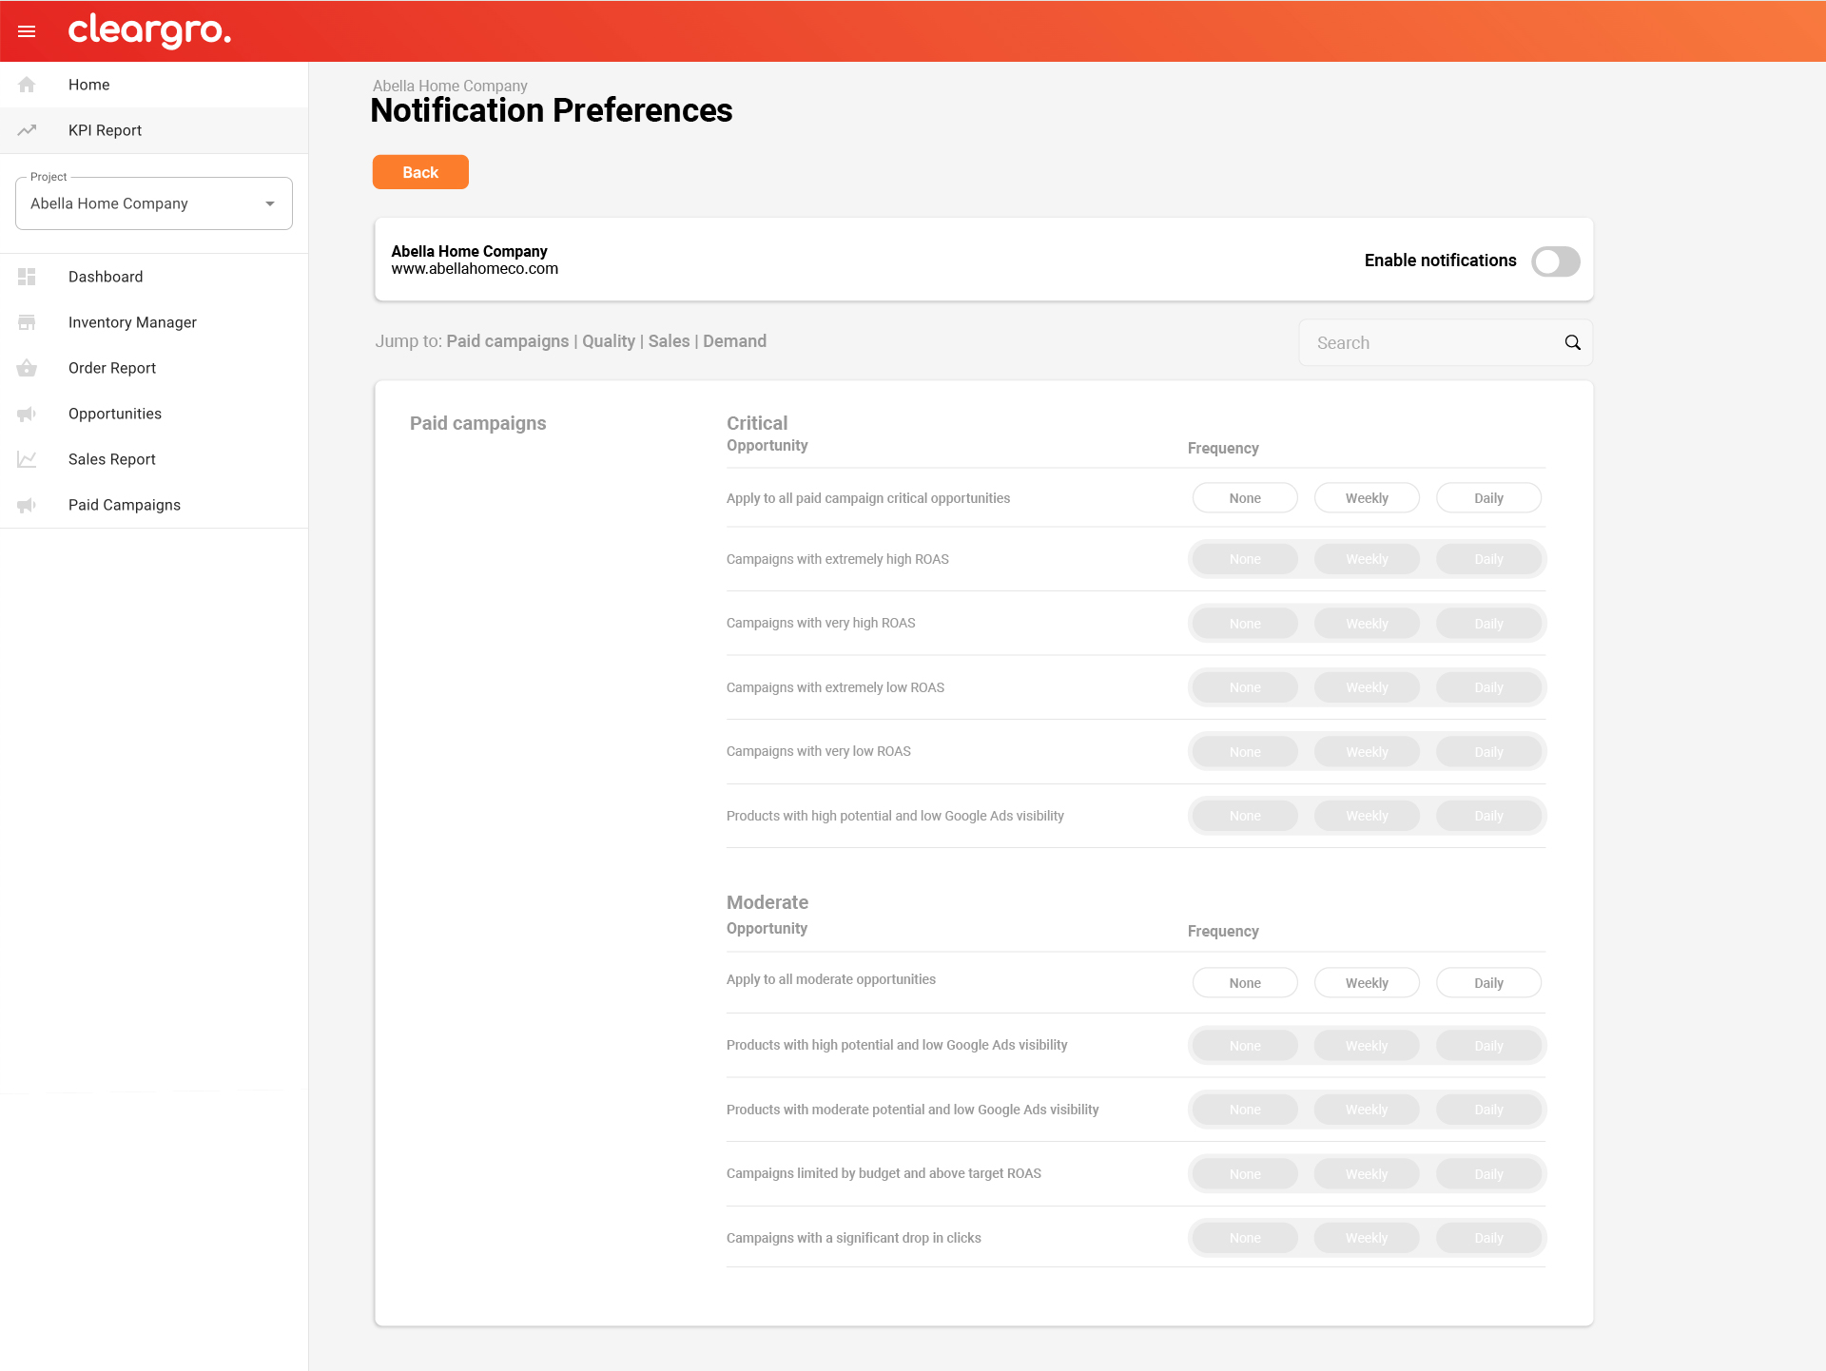Jump to the Quality section
The height and width of the screenshot is (1371, 1826).
(608, 341)
